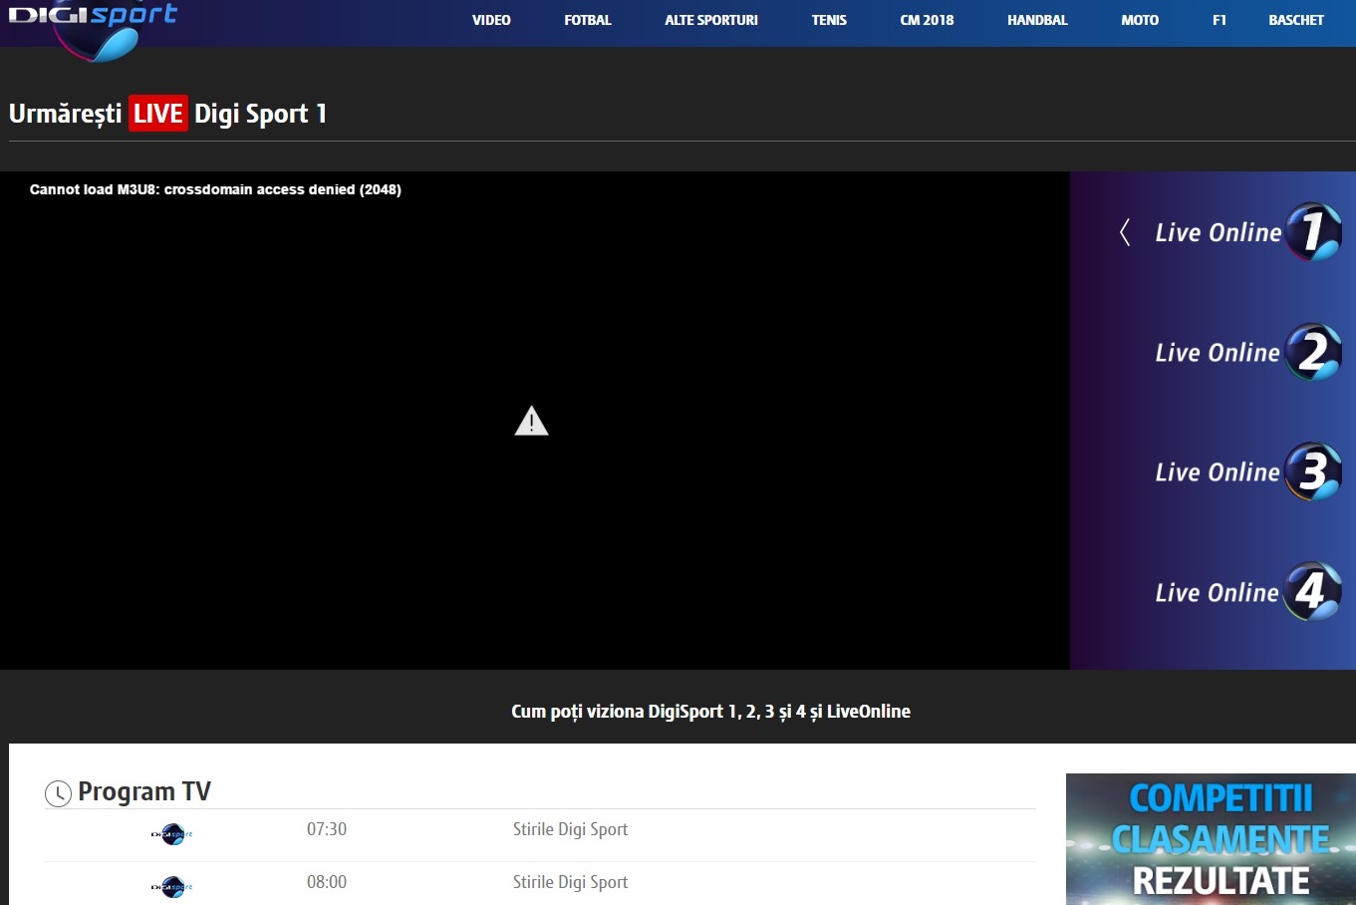This screenshot has height=905, width=1356.
Task: Click 'Cannot load M3U8' error message
Action: pos(215,189)
